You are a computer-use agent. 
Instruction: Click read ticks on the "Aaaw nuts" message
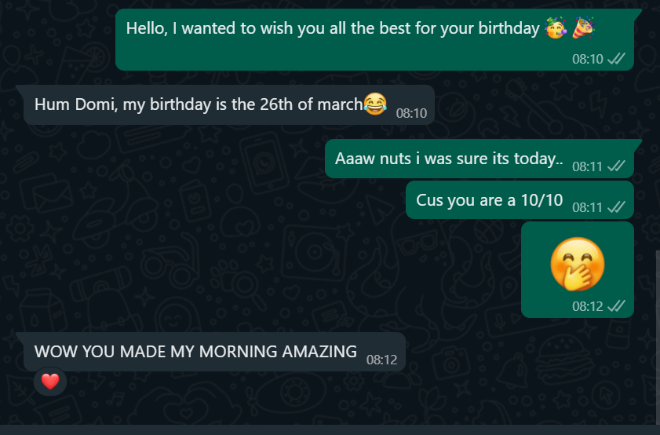617,166
